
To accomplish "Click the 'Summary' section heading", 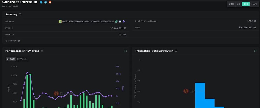I will pyautogui.click(x=11, y=15).
